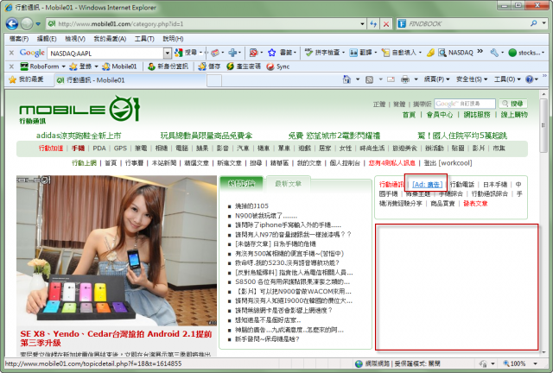Click the 拼字檢查 spell check button
Image resolution: width=553 pixels, height=373 pixels.
pos(322,53)
